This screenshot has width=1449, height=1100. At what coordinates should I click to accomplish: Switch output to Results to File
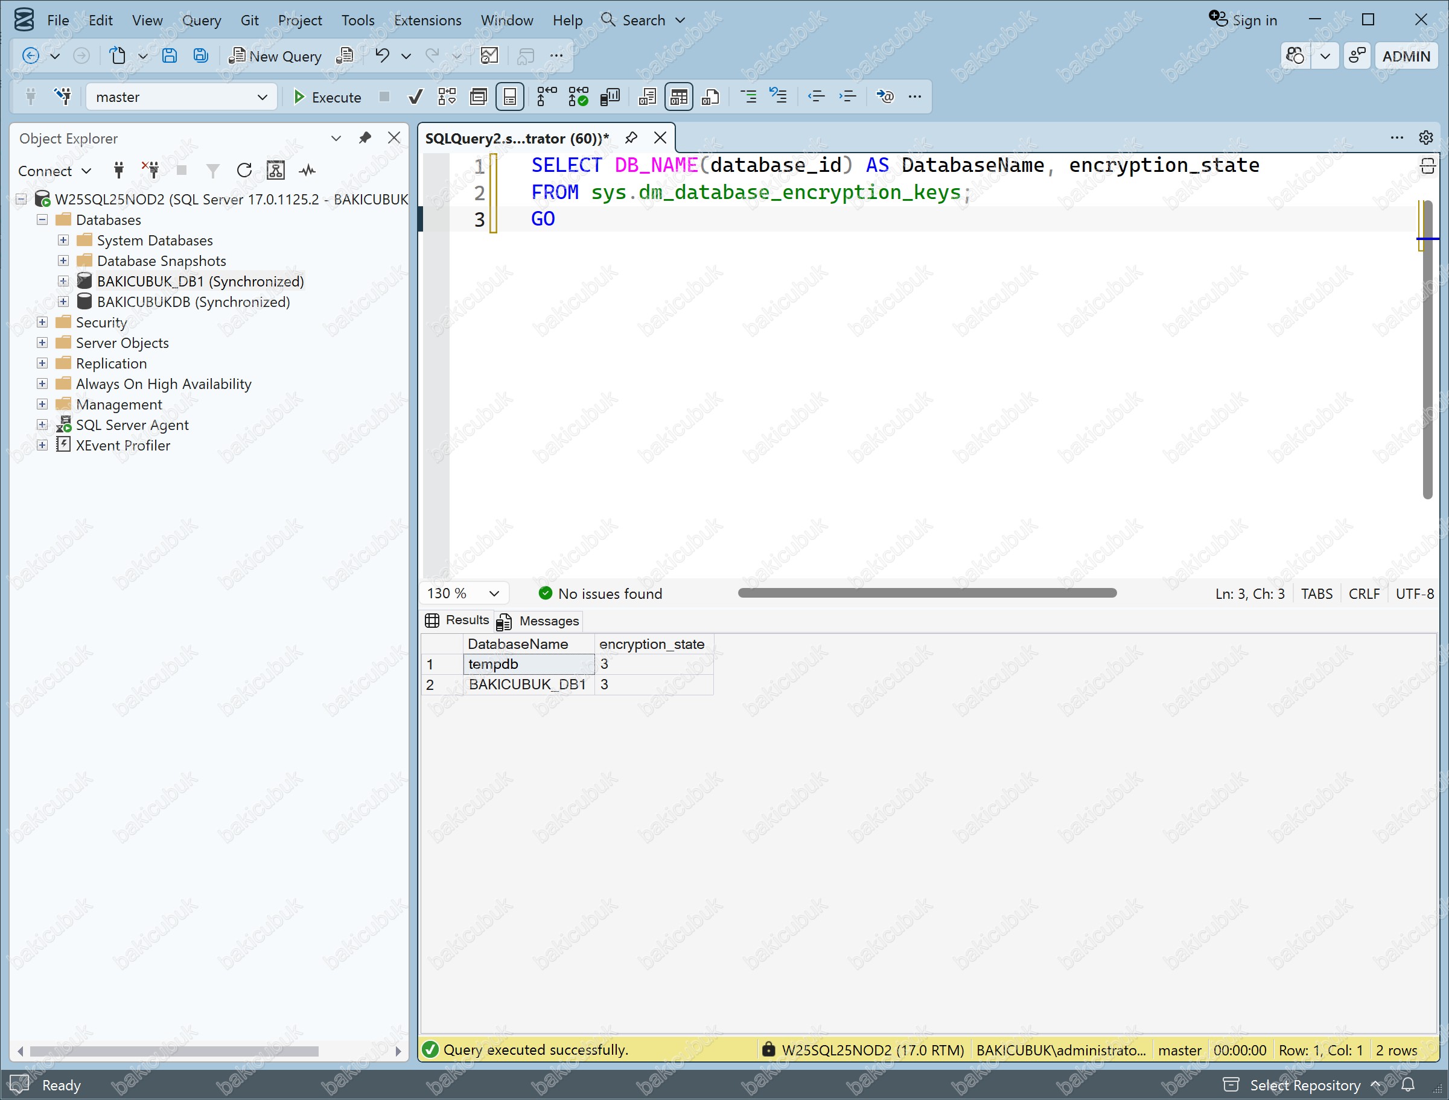pos(711,97)
